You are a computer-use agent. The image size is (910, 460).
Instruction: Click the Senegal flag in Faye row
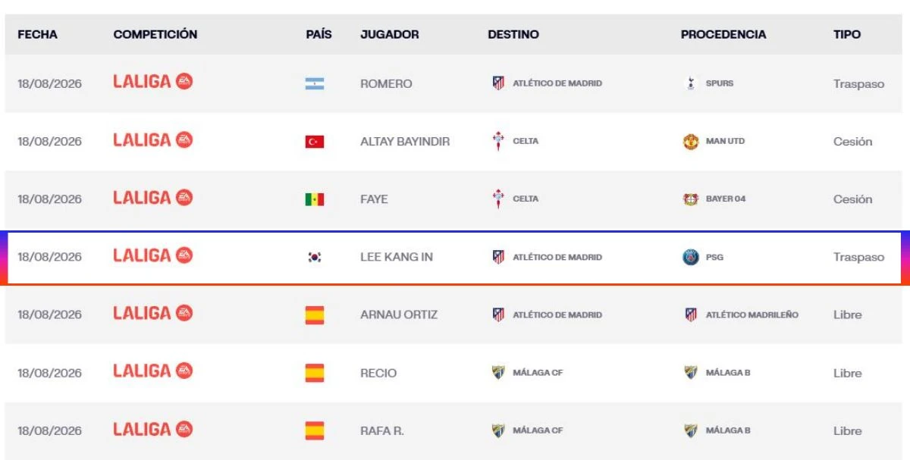(x=315, y=199)
